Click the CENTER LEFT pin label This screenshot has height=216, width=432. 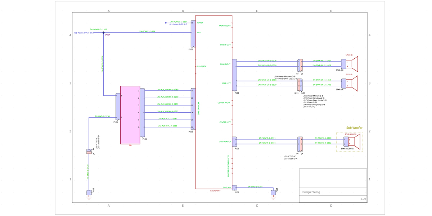(x=225, y=122)
